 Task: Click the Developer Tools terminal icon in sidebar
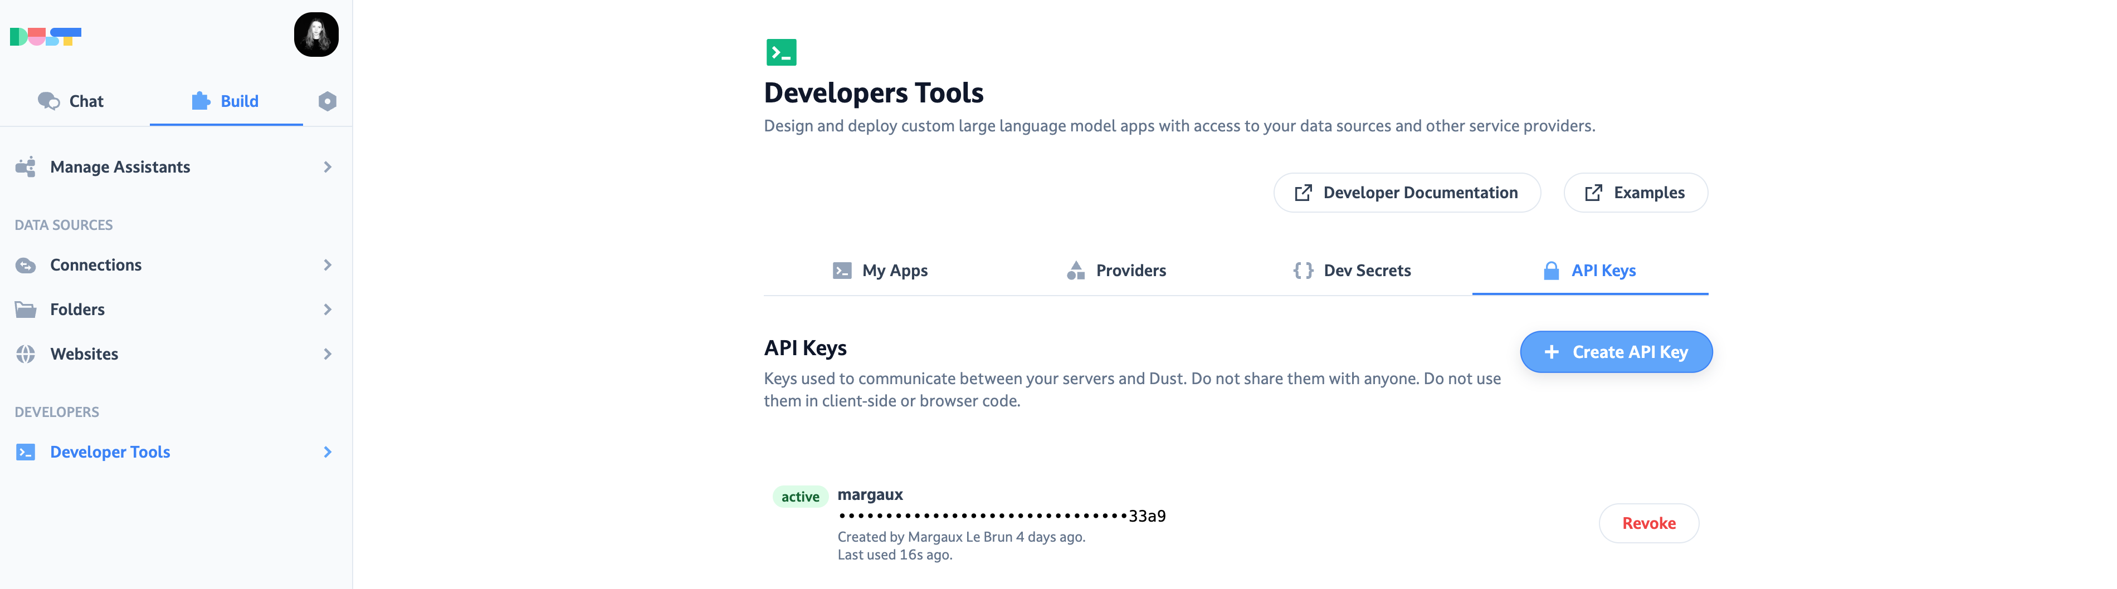(x=26, y=452)
